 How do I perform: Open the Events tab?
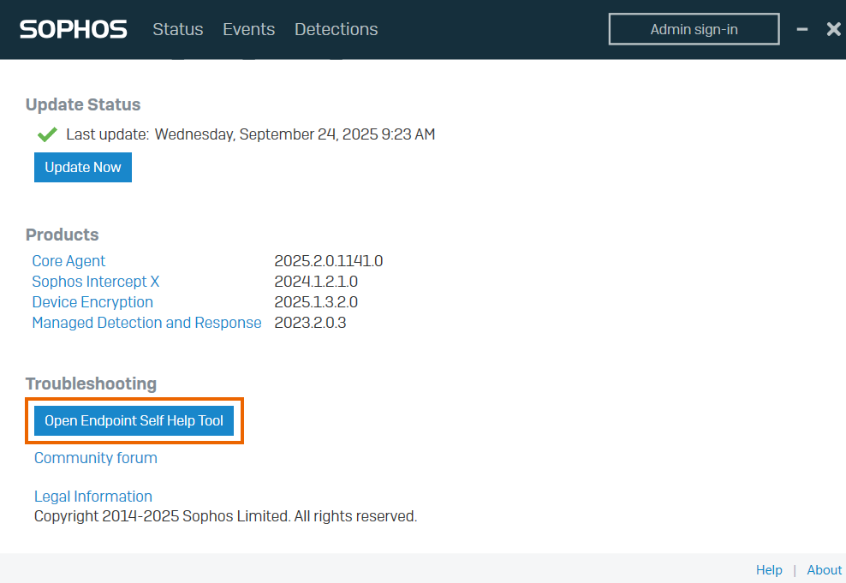click(248, 29)
